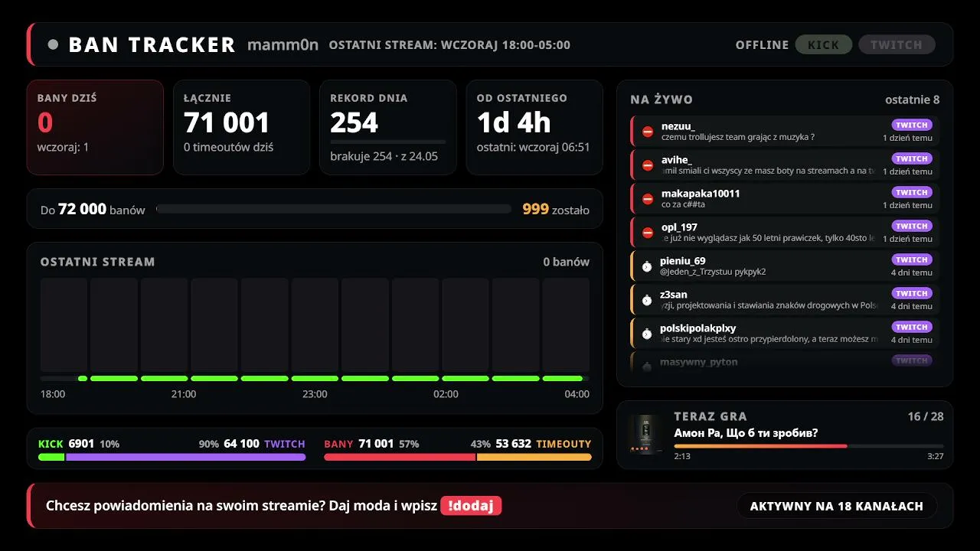Click the pieniu_69 username
980x551 pixels.
click(x=683, y=261)
